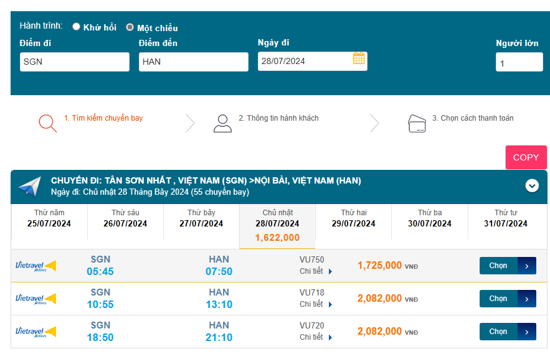
Task: Collapse the flight list with chevron button
Action: (531, 185)
